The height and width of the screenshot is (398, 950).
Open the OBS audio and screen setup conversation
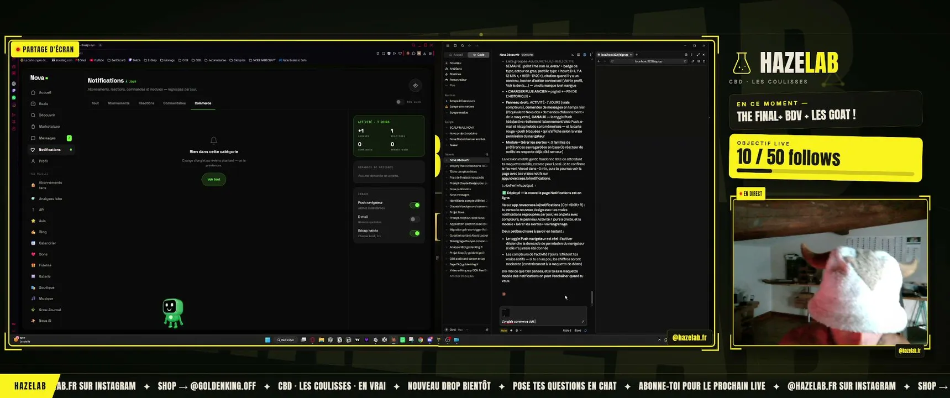coord(467,259)
